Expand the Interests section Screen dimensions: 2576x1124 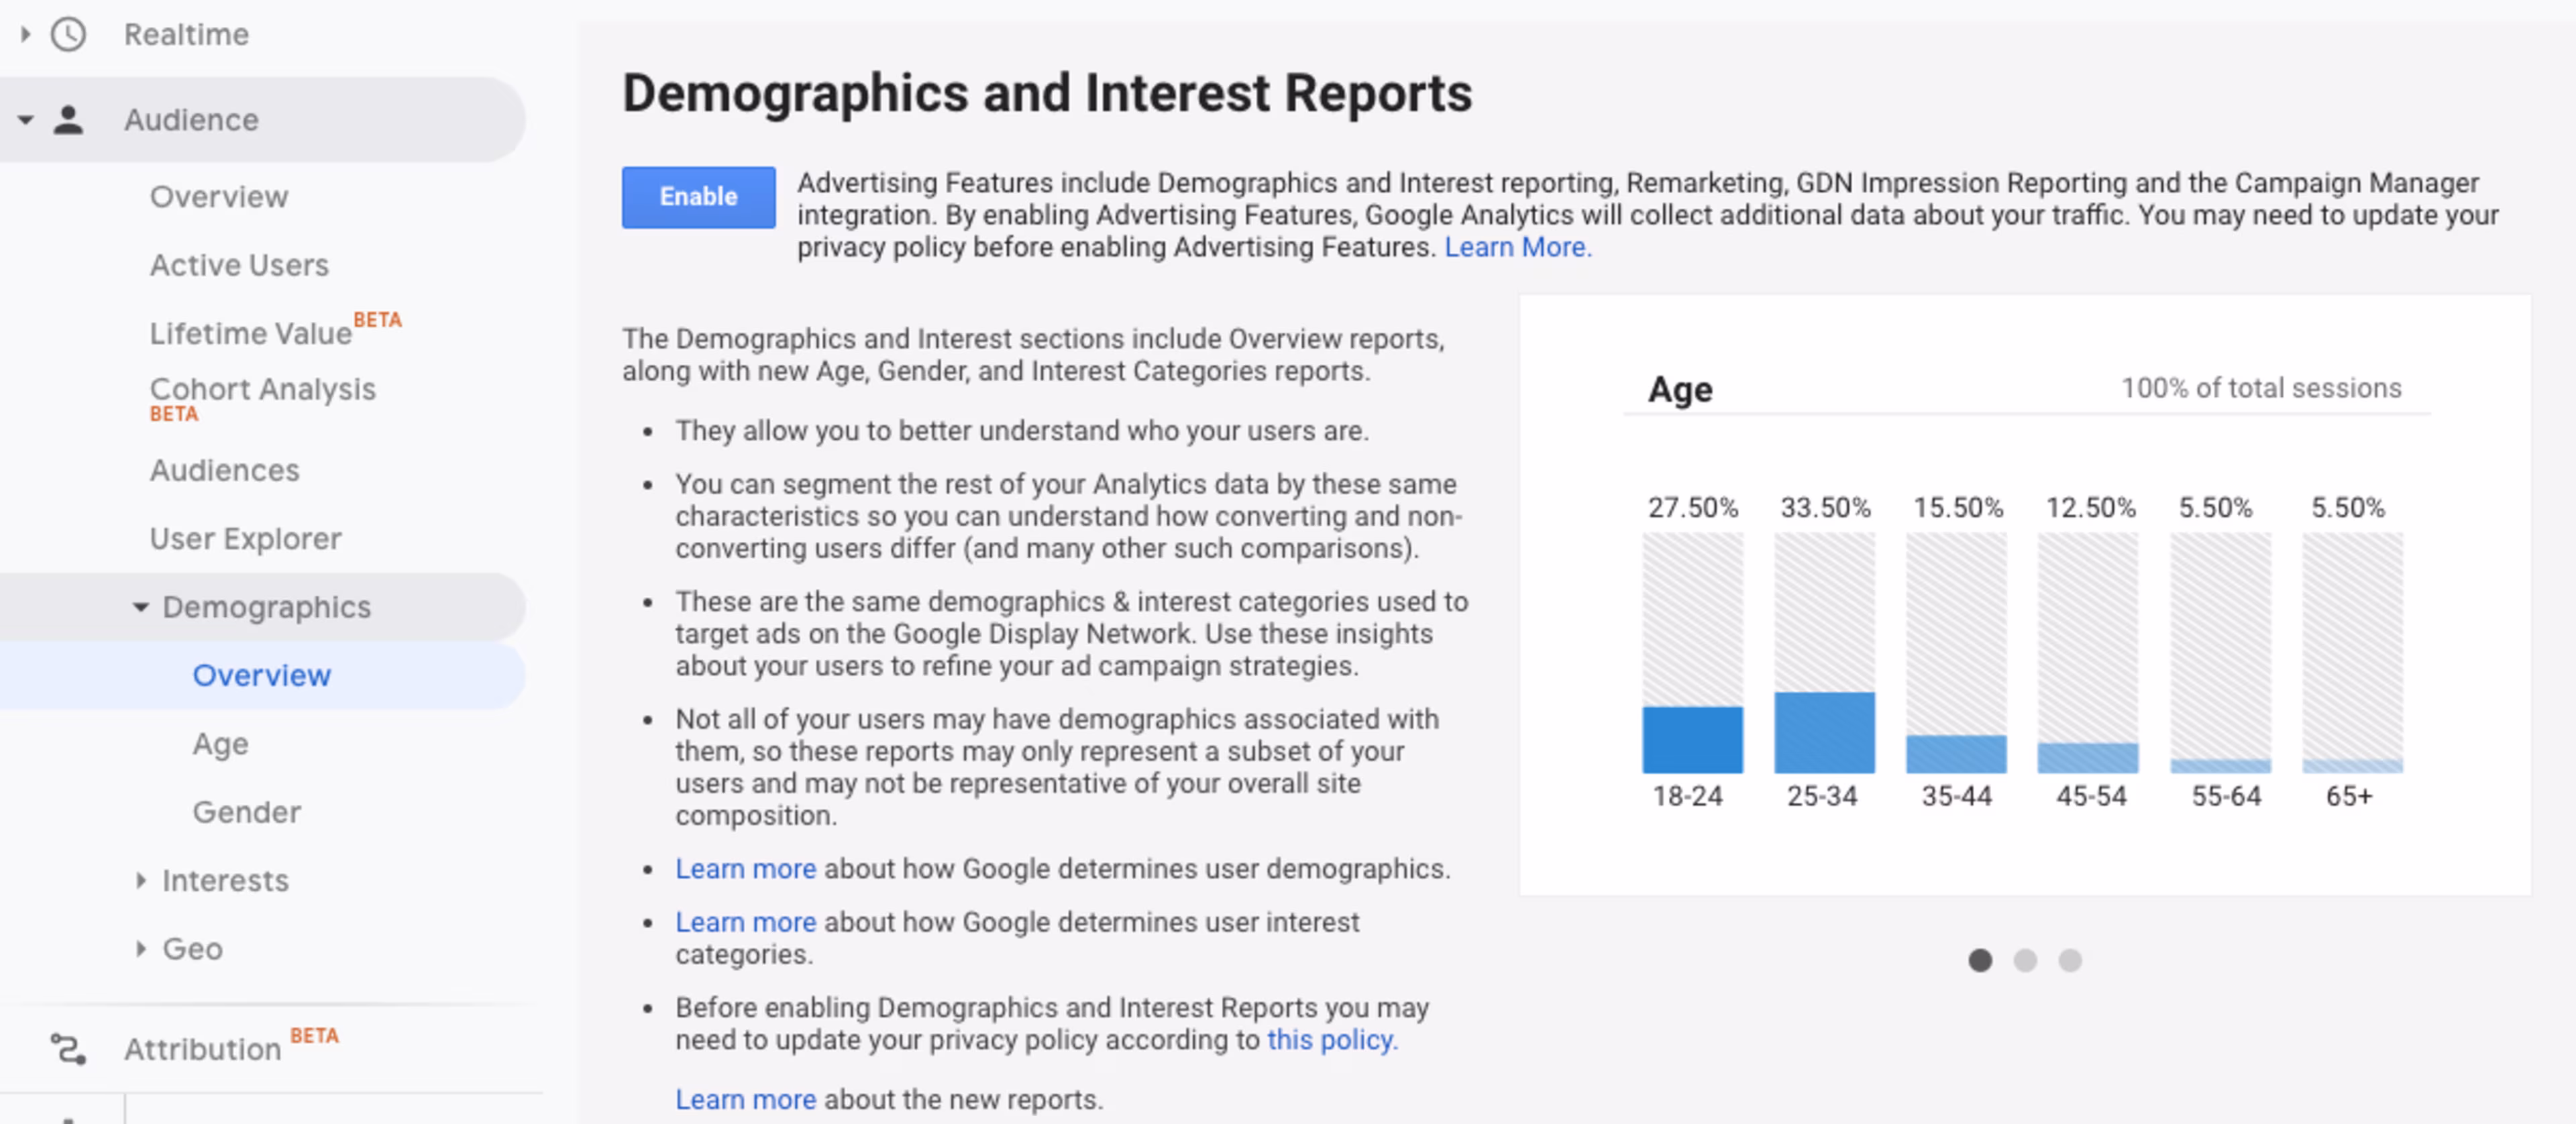point(225,880)
